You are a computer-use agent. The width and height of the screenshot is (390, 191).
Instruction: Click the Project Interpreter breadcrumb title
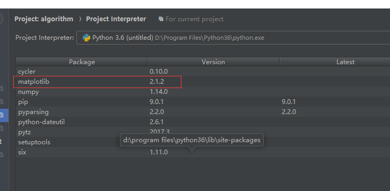pos(116,19)
